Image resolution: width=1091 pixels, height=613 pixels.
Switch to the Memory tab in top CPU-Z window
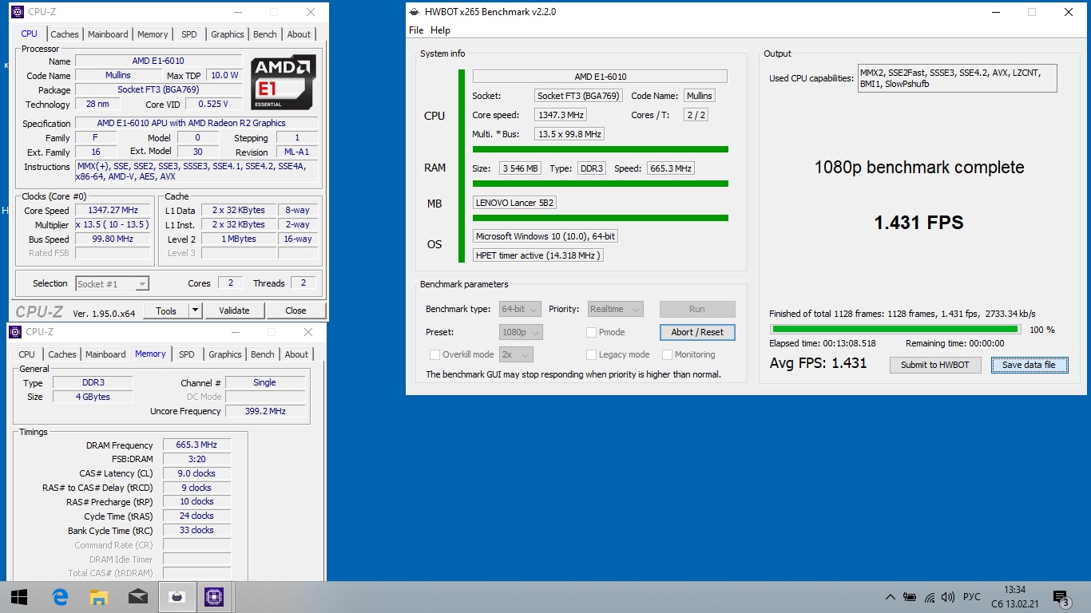[x=153, y=34]
